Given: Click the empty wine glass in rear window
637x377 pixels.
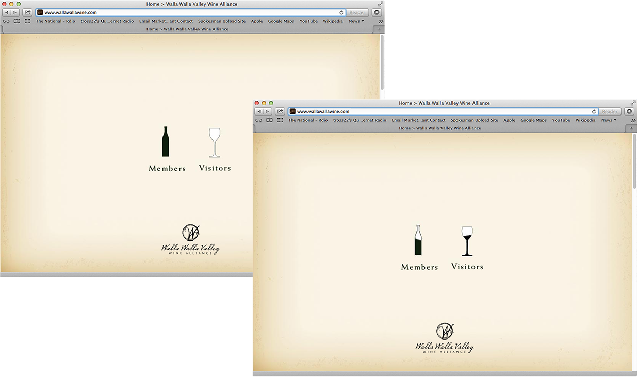Looking at the screenshot, I should (x=215, y=143).
